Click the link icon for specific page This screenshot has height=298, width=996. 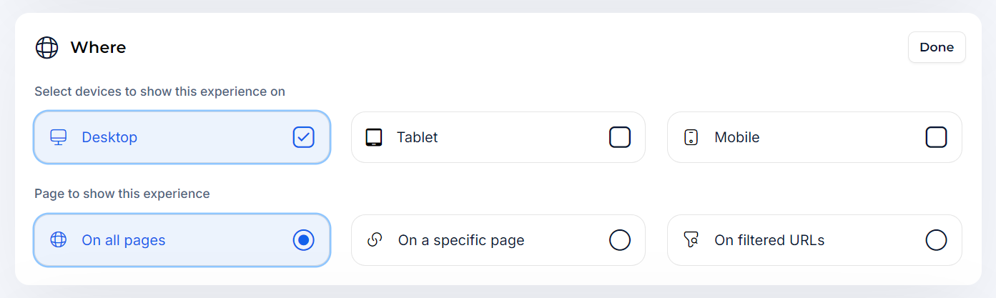click(x=375, y=240)
